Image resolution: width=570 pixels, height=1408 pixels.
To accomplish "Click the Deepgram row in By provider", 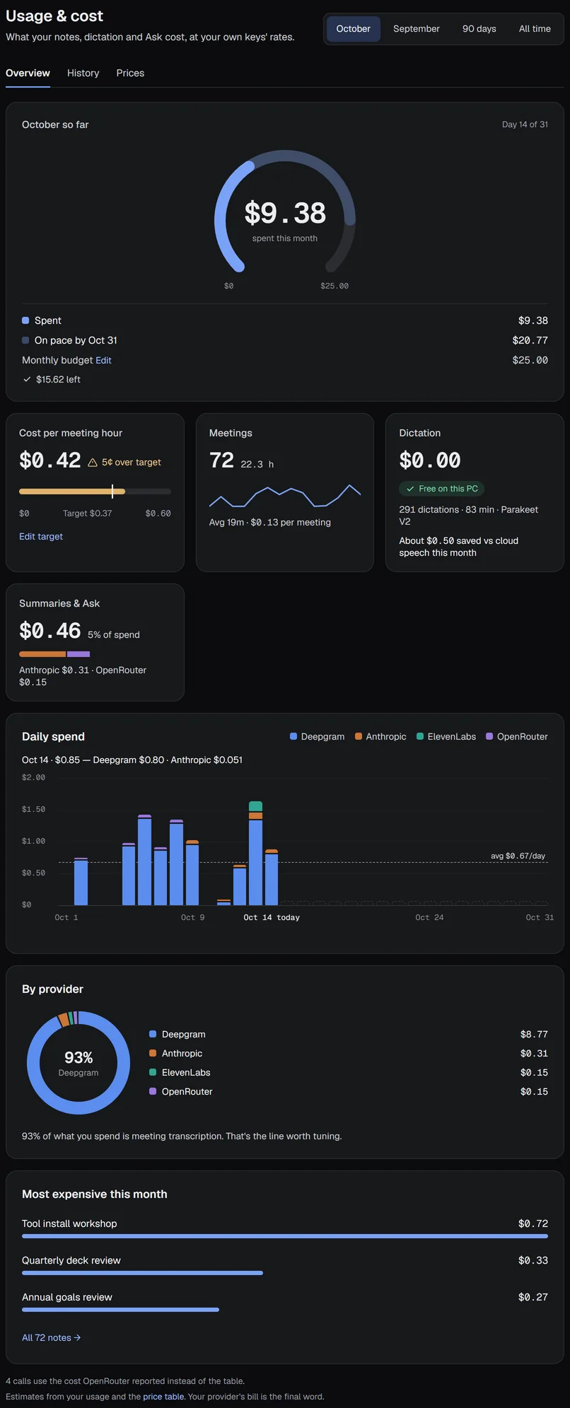I will (x=349, y=1034).
